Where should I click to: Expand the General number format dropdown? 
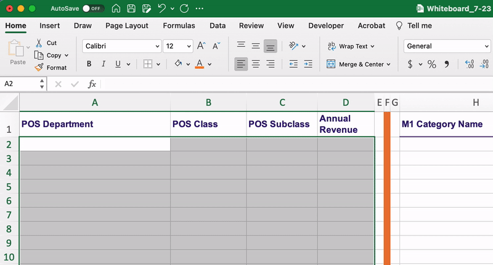(486, 46)
